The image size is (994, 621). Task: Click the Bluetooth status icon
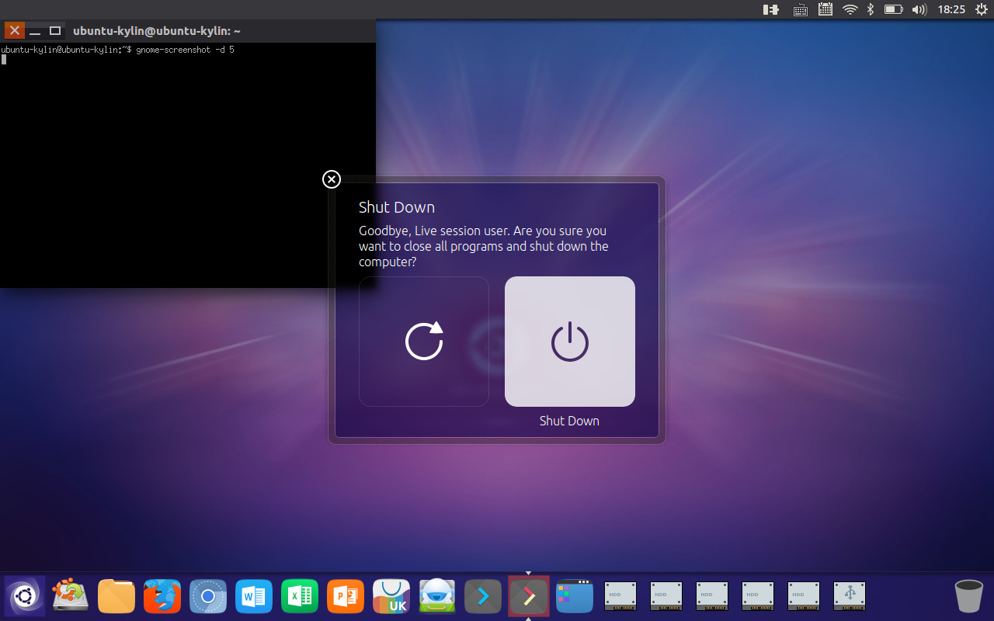[871, 10]
